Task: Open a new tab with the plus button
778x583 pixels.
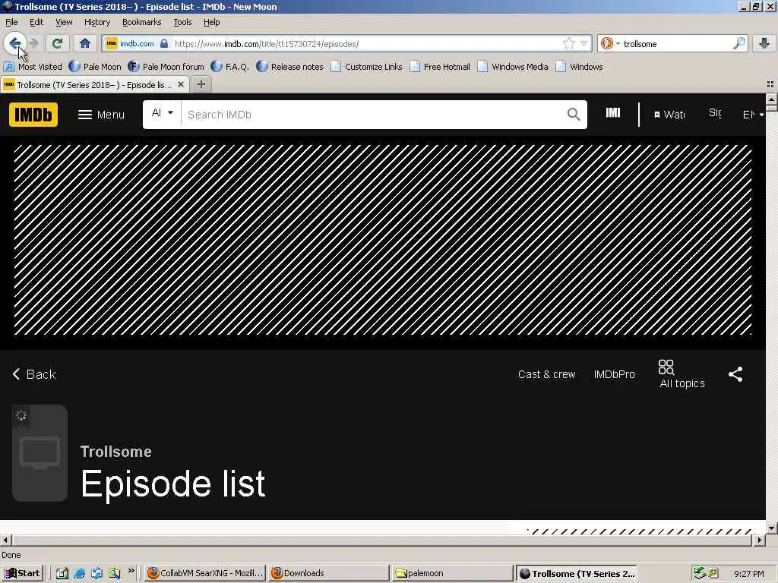Action: pos(201,85)
